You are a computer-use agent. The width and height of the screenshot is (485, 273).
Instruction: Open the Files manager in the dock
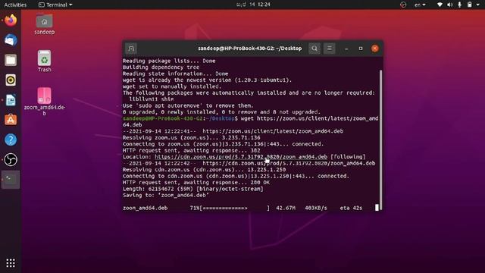[11, 60]
